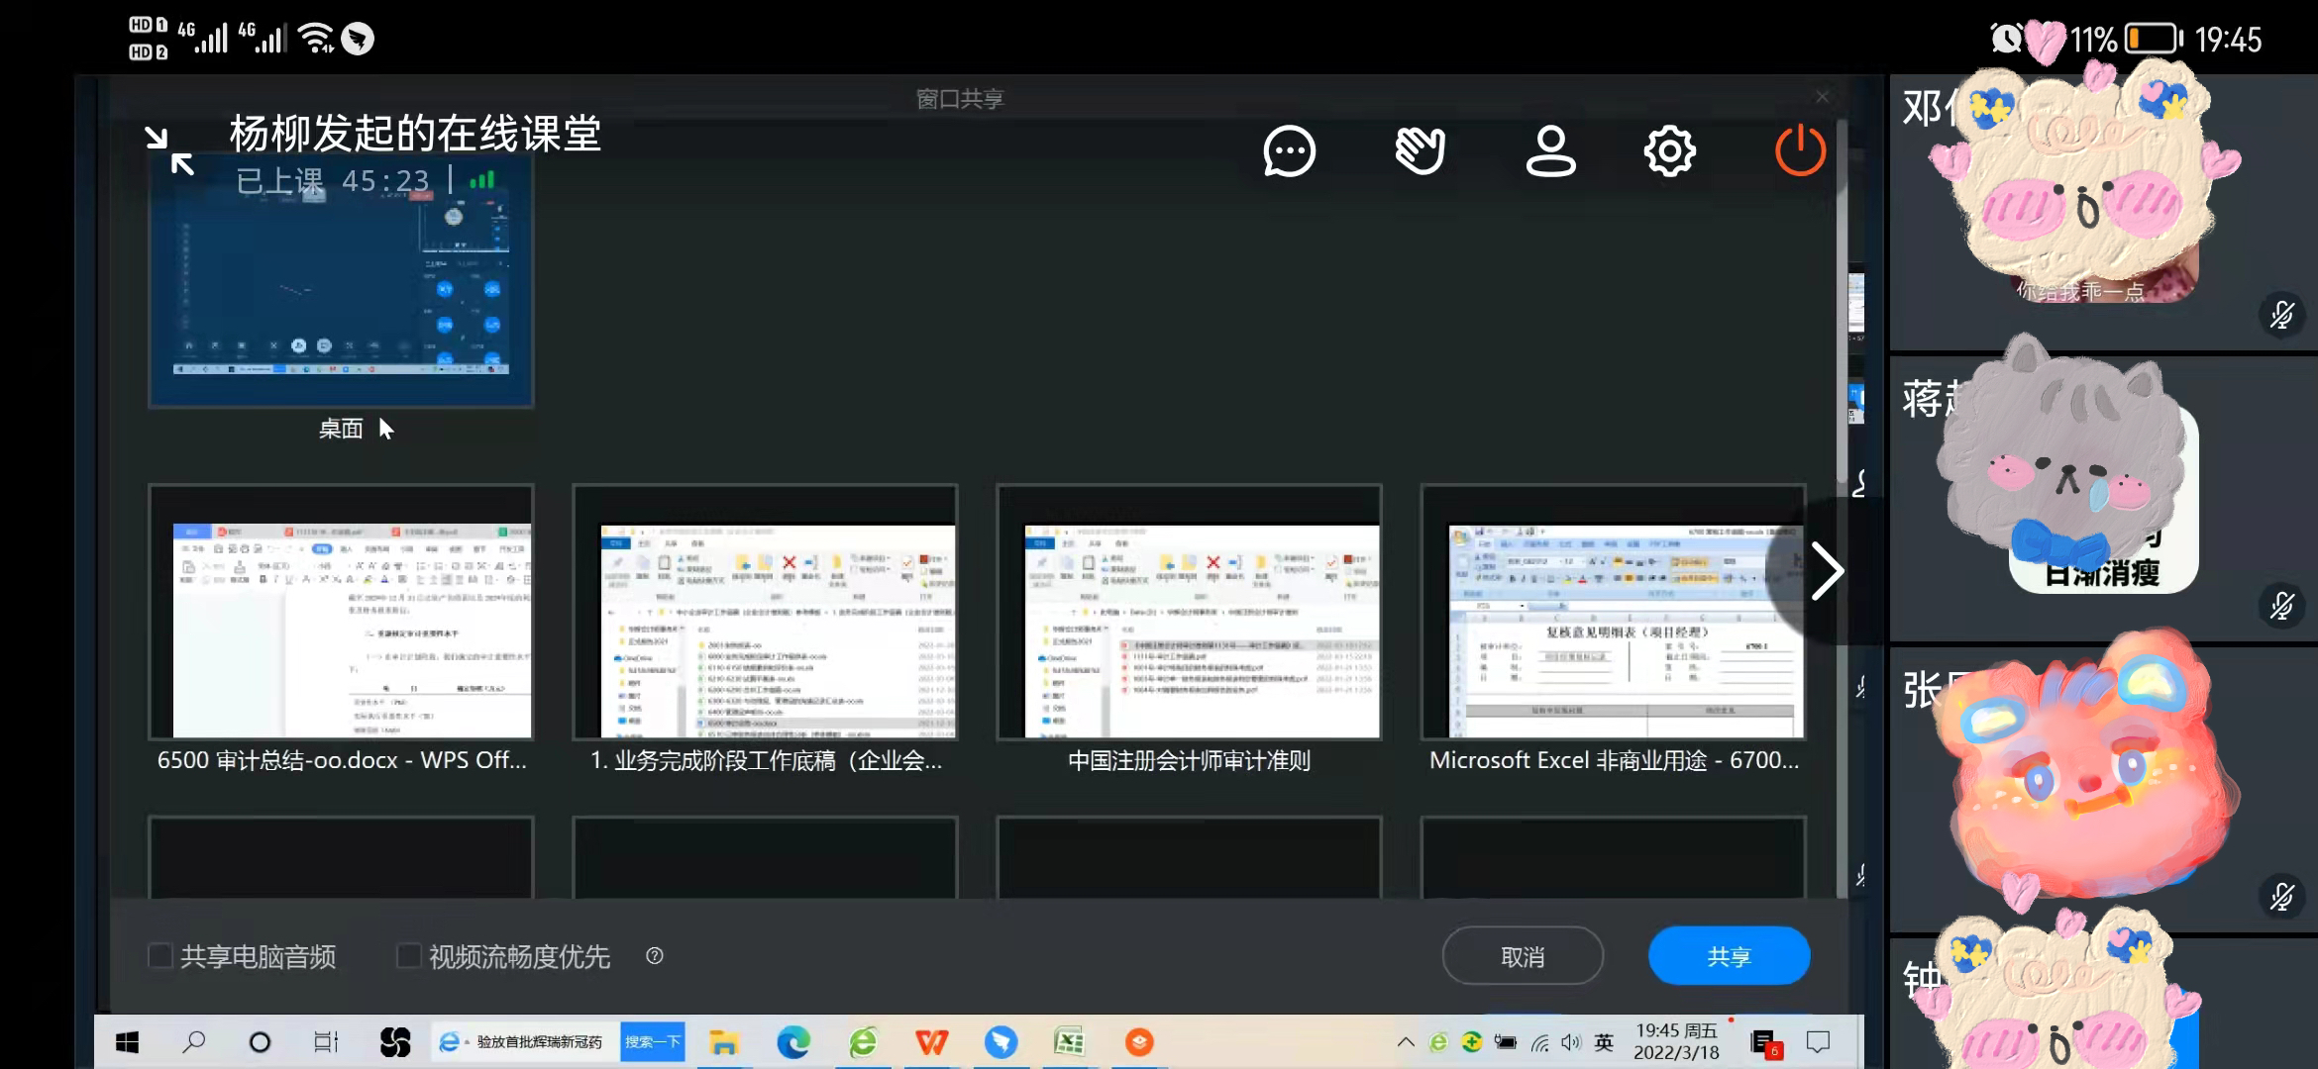Open classroom settings gear
The image size is (2318, 1069).
click(x=1670, y=151)
